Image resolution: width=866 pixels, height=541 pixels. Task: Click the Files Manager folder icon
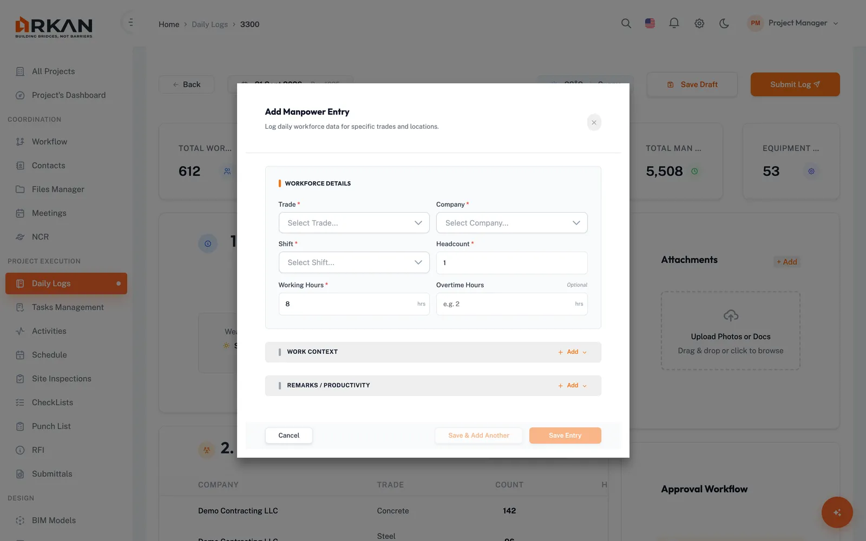pyautogui.click(x=20, y=189)
